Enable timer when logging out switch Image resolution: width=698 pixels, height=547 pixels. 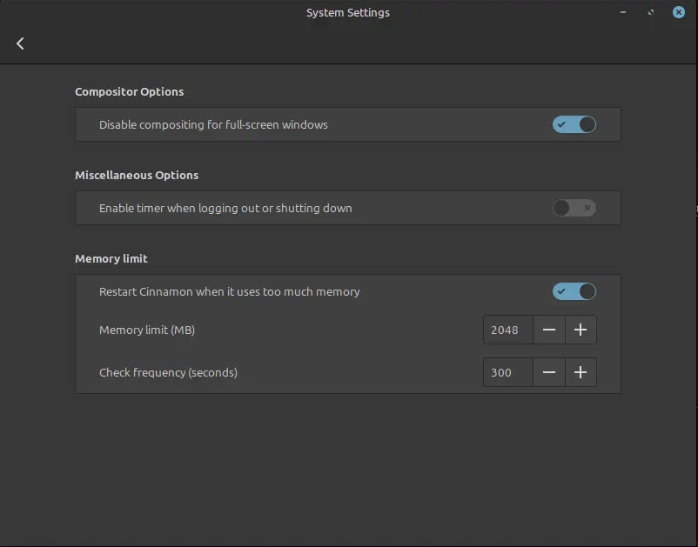pos(574,208)
